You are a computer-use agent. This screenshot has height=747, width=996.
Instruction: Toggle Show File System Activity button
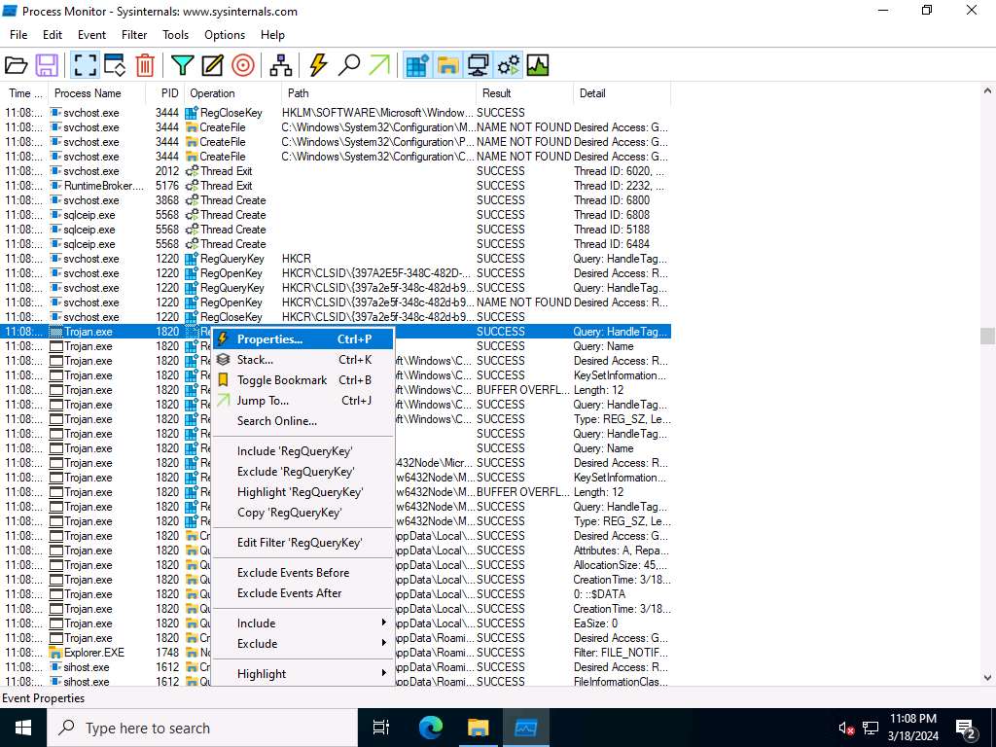coord(447,65)
